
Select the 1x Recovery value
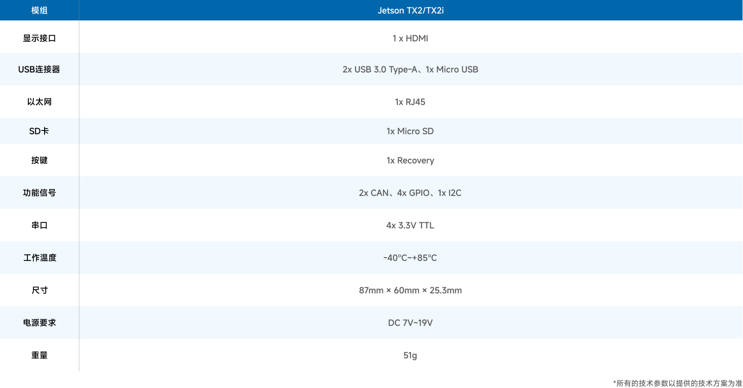pos(410,160)
